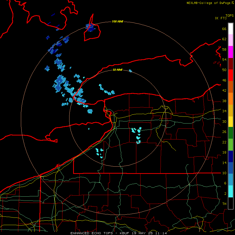
Task: Select the dark red (maroon) legend swatch
Action: point(231,64)
